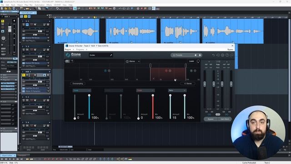Image resolution: width=291 pixels, height=164 pixels.
Task: Open the Automation menu
Action: [x=40, y=5]
